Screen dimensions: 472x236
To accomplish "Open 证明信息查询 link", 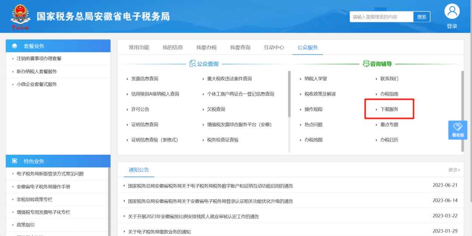I will (x=145, y=124).
